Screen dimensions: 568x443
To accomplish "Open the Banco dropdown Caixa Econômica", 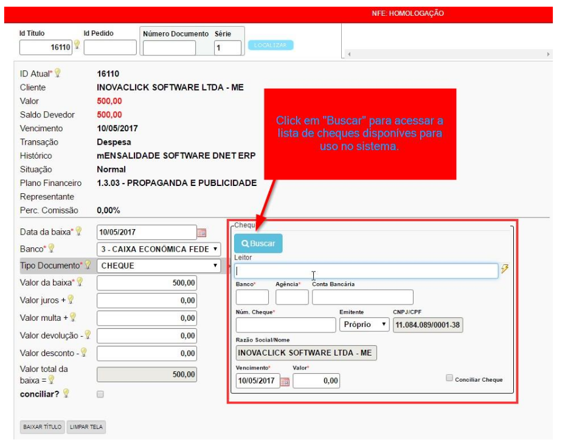I will click(158, 249).
